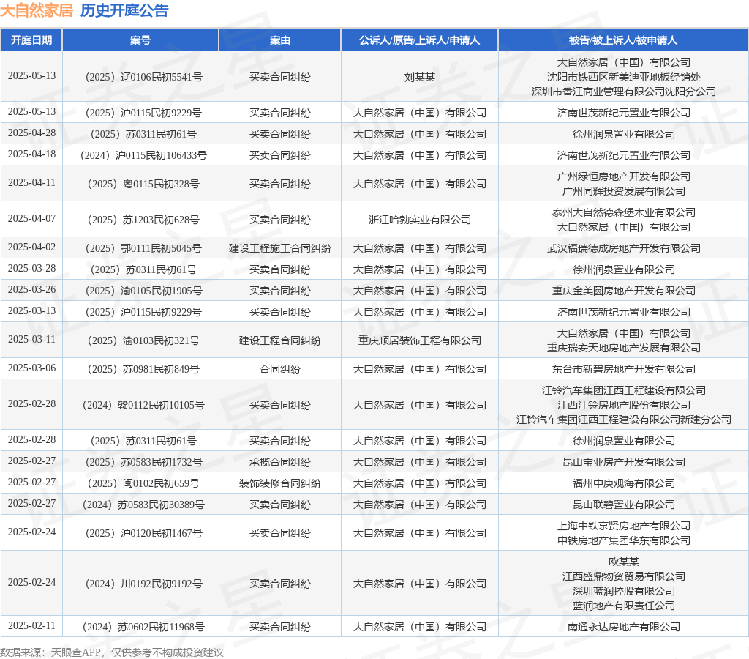
Task: Select defendant 重庆瑞安天地房地产发展有限公司
Action: pos(623,348)
